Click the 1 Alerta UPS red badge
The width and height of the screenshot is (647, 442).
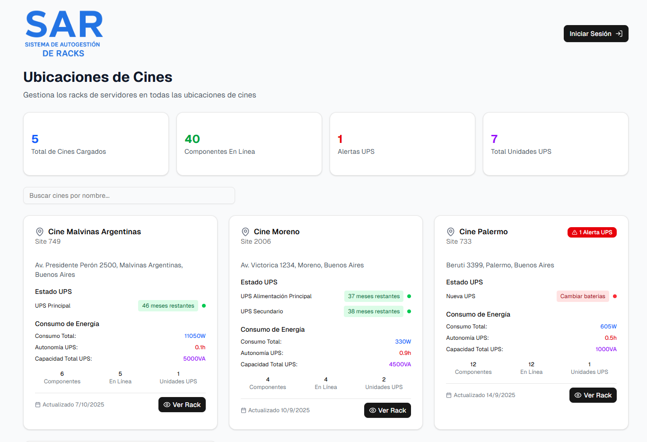tap(592, 232)
